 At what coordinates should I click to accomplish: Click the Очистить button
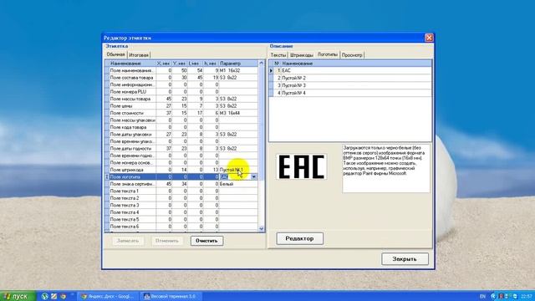click(206, 241)
